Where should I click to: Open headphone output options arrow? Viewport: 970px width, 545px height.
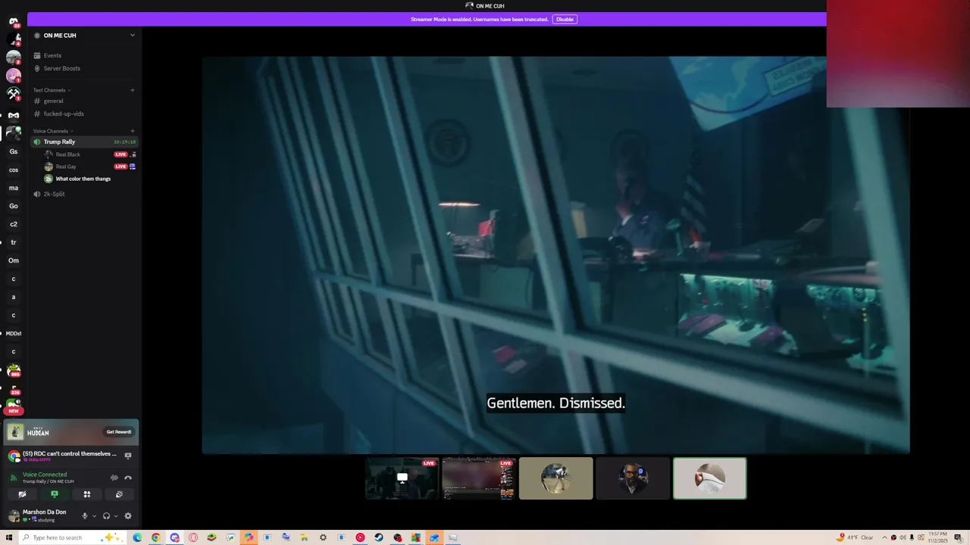116,516
